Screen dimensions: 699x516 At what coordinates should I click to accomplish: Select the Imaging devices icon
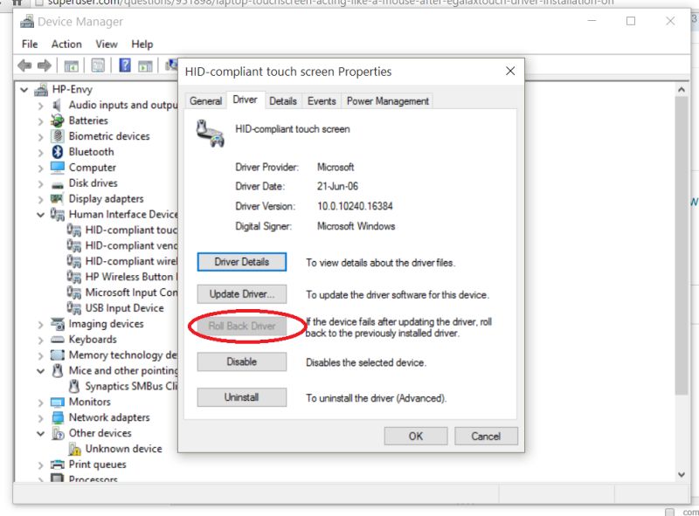coord(58,324)
